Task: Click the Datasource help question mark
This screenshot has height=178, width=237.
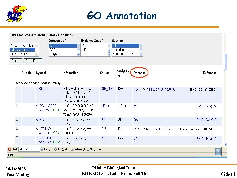Action: click(x=65, y=40)
